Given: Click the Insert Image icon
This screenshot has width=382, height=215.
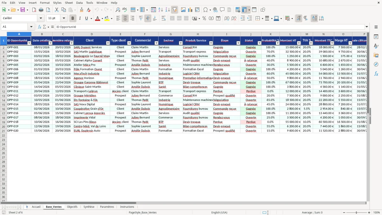Looking at the screenshot, I should [183, 10].
